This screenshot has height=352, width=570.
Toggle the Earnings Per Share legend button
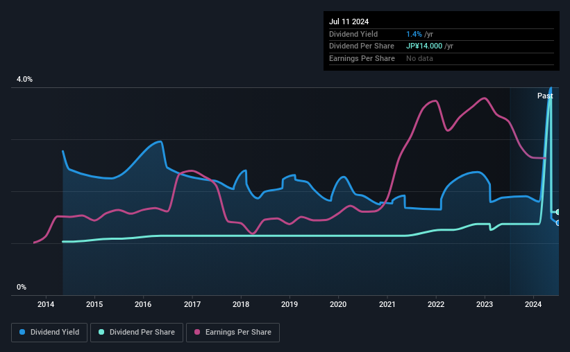[233, 333]
